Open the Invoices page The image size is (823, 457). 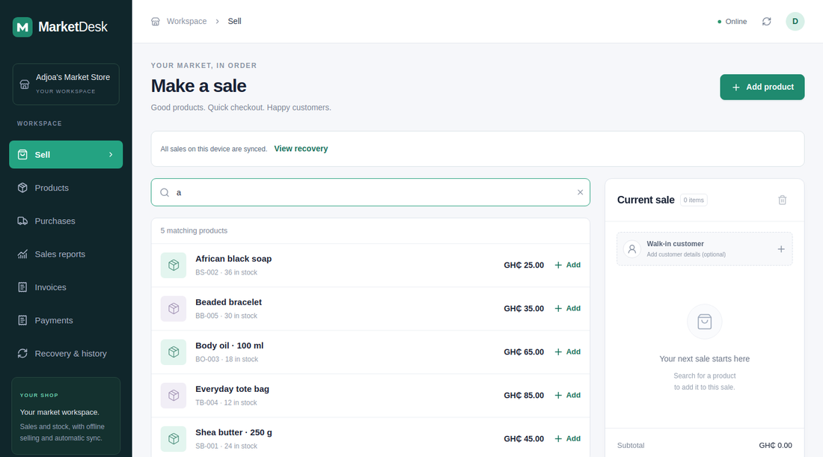pos(66,287)
